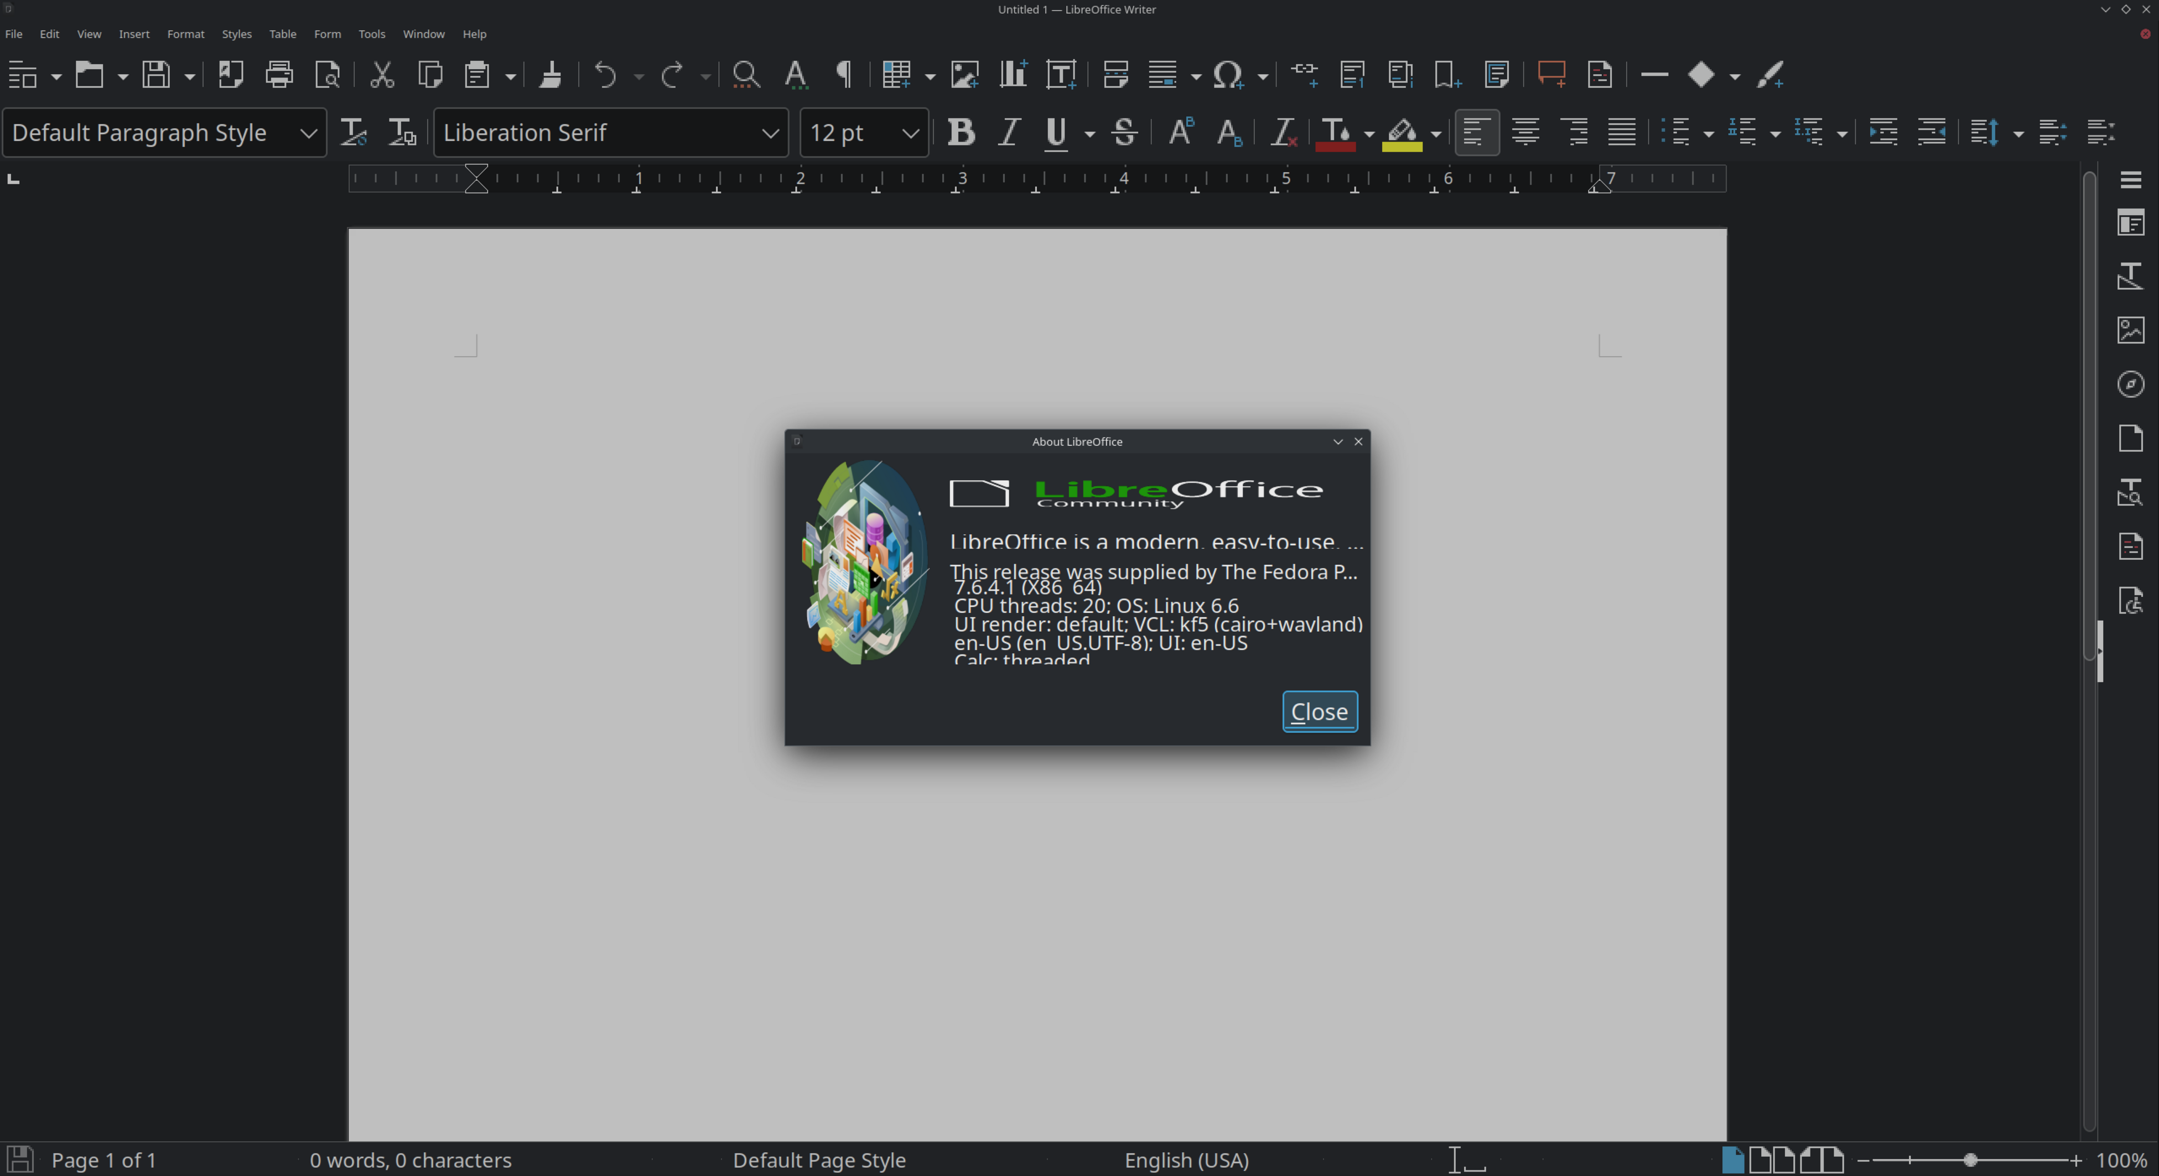
Task: Open the Tools menu
Action: click(x=372, y=34)
